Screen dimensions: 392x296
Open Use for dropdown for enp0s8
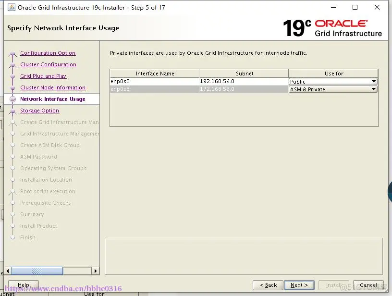333,89
